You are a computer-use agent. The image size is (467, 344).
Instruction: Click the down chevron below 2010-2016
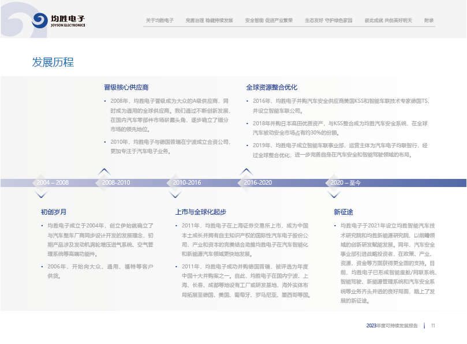tap(175, 195)
